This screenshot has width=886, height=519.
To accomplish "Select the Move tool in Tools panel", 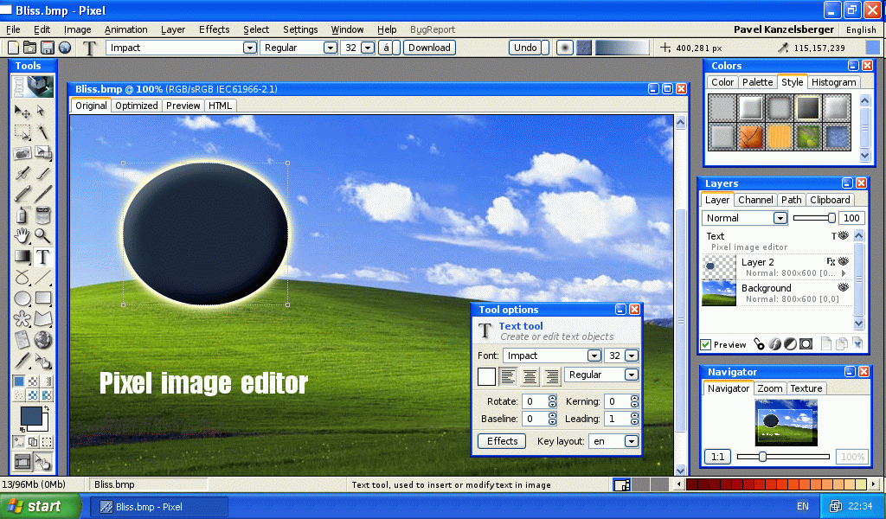I will point(22,112).
